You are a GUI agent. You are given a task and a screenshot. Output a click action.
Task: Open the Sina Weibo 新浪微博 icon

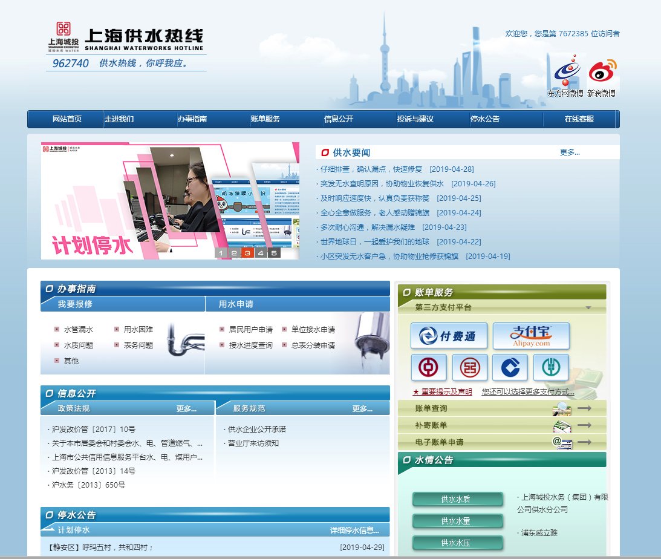601,73
